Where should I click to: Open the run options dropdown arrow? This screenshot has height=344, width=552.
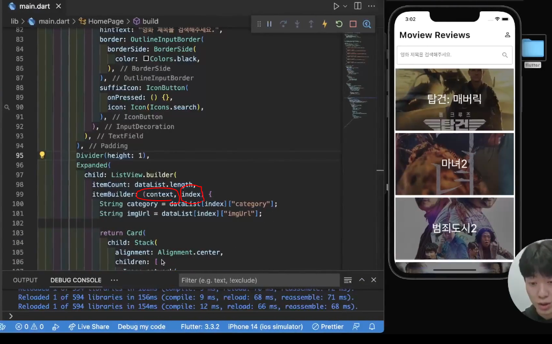345,6
